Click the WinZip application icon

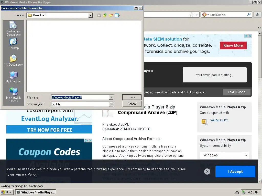click(x=204, y=122)
